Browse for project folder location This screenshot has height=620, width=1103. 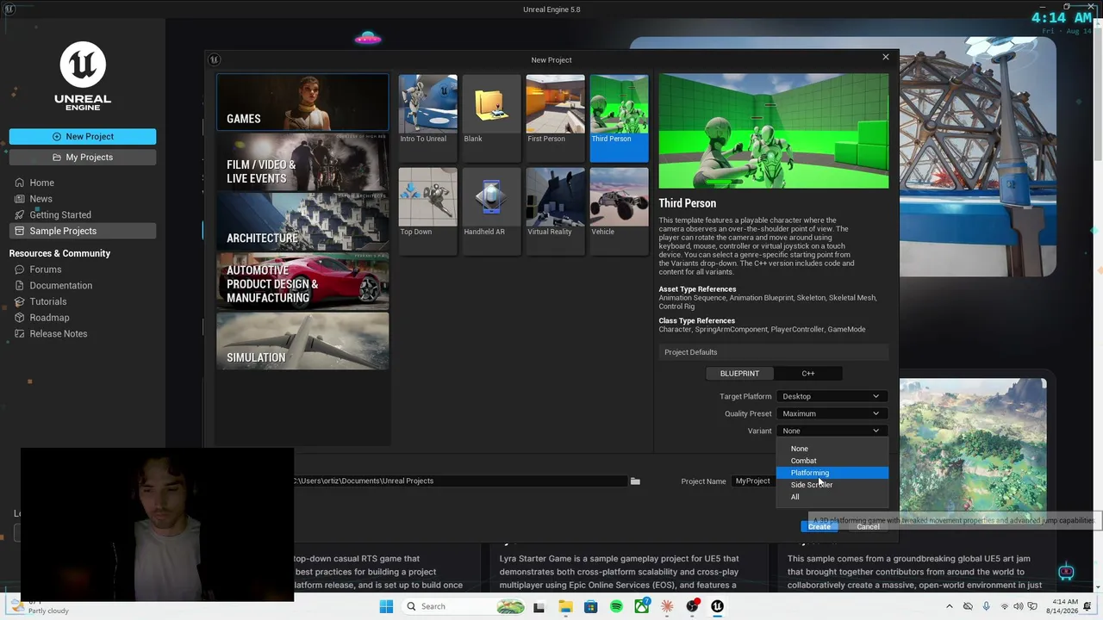click(635, 481)
